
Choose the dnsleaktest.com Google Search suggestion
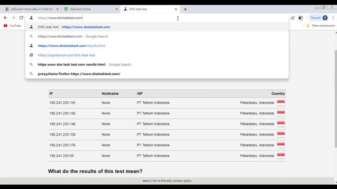pos(157,36)
